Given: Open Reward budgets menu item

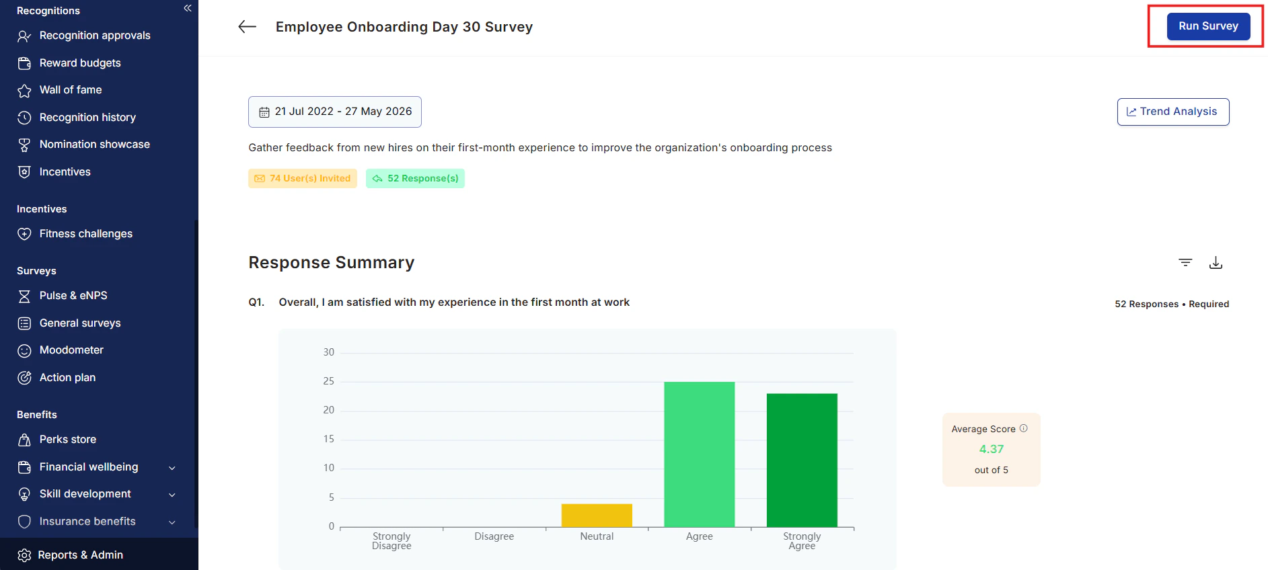Looking at the screenshot, I should point(80,63).
